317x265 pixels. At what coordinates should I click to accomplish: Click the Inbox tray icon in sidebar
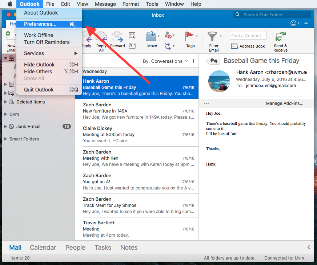pos(11,58)
